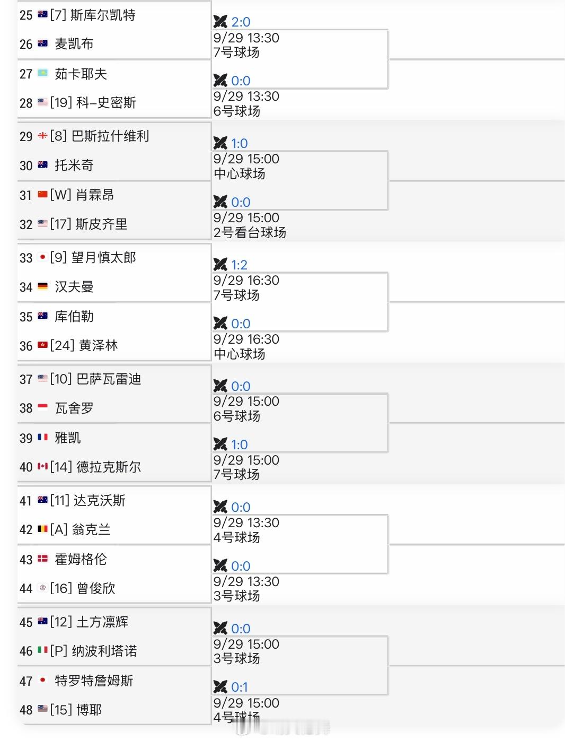Click the match icon beside score 2:0
Image resolution: width=565 pixels, height=741 pixels.
(220, 22)
